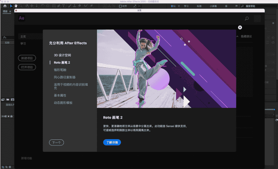
Task: Click the 下一个 button
Action: pos(56,143)
